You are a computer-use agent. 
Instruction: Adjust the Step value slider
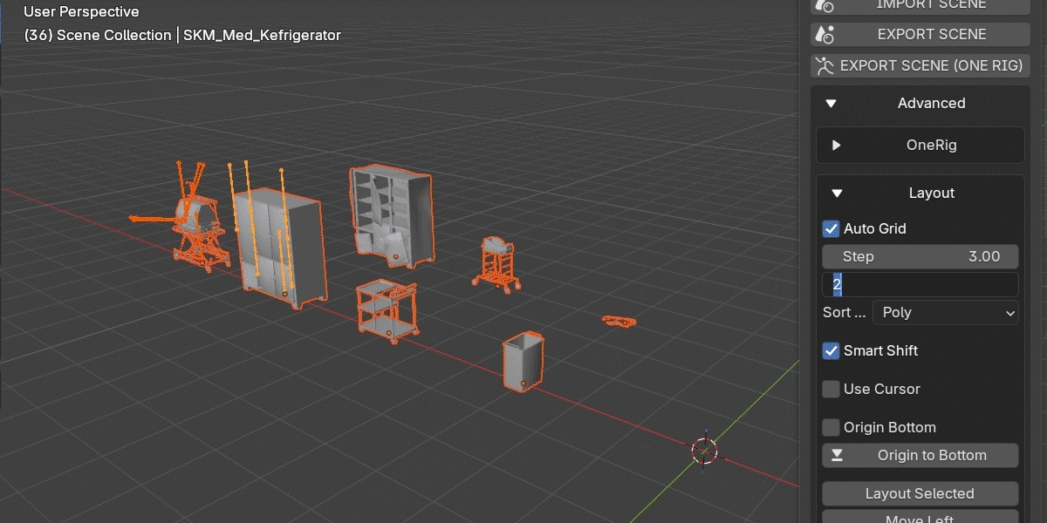point(920,256)
